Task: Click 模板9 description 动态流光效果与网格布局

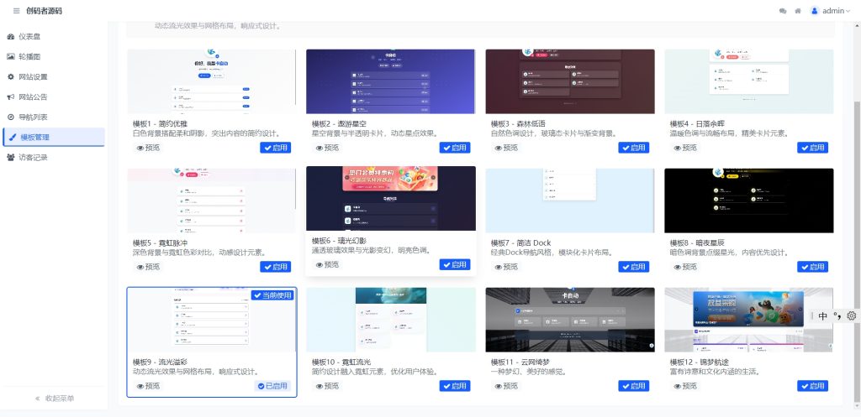Action: (195, 372)
